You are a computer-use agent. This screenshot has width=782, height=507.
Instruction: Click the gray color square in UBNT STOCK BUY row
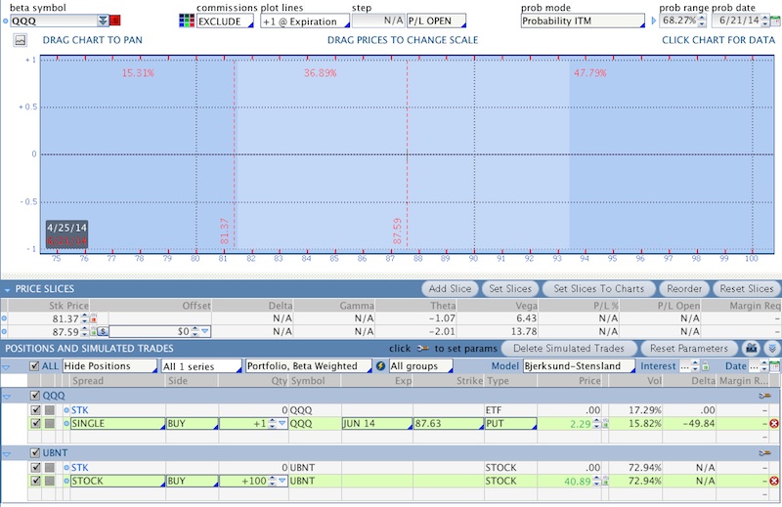pyautogui.click(x=50, y=481)
